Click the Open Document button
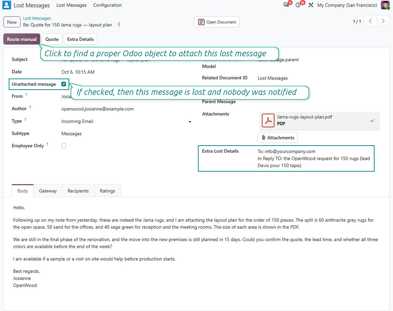The image size is (393, 311). pyautogui.click(x=217, y=22)
